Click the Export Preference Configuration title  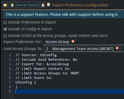click(x=80, y=5)
